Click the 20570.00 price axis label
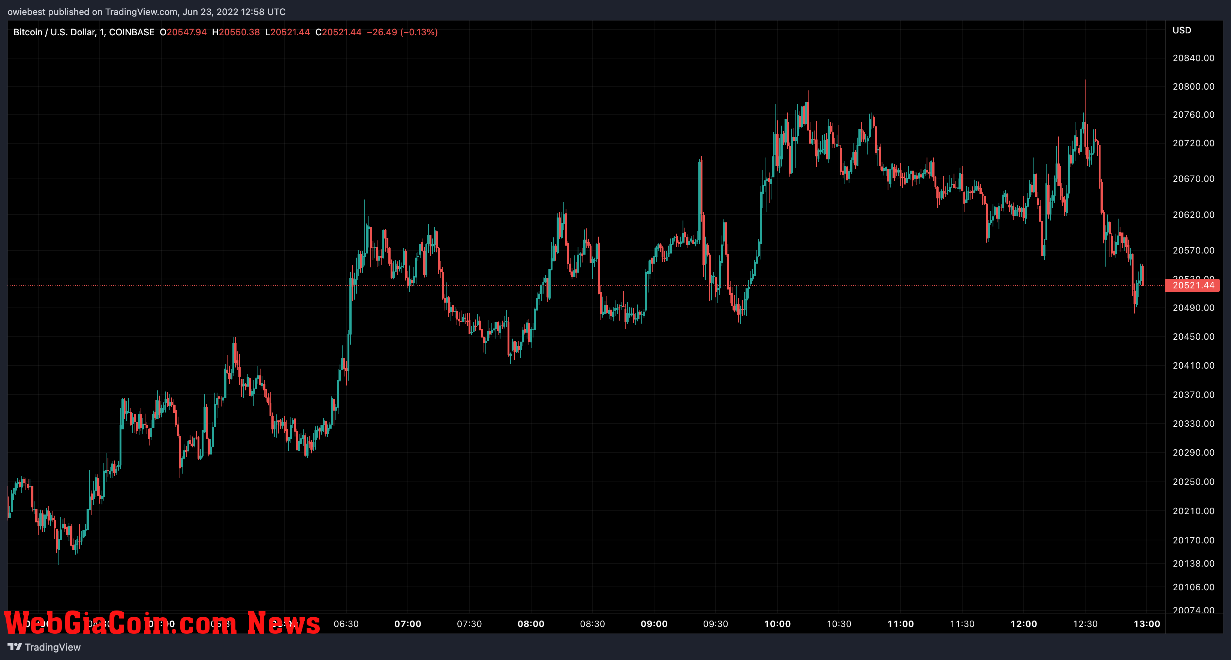1231x660 pixels. point(1193,250)
